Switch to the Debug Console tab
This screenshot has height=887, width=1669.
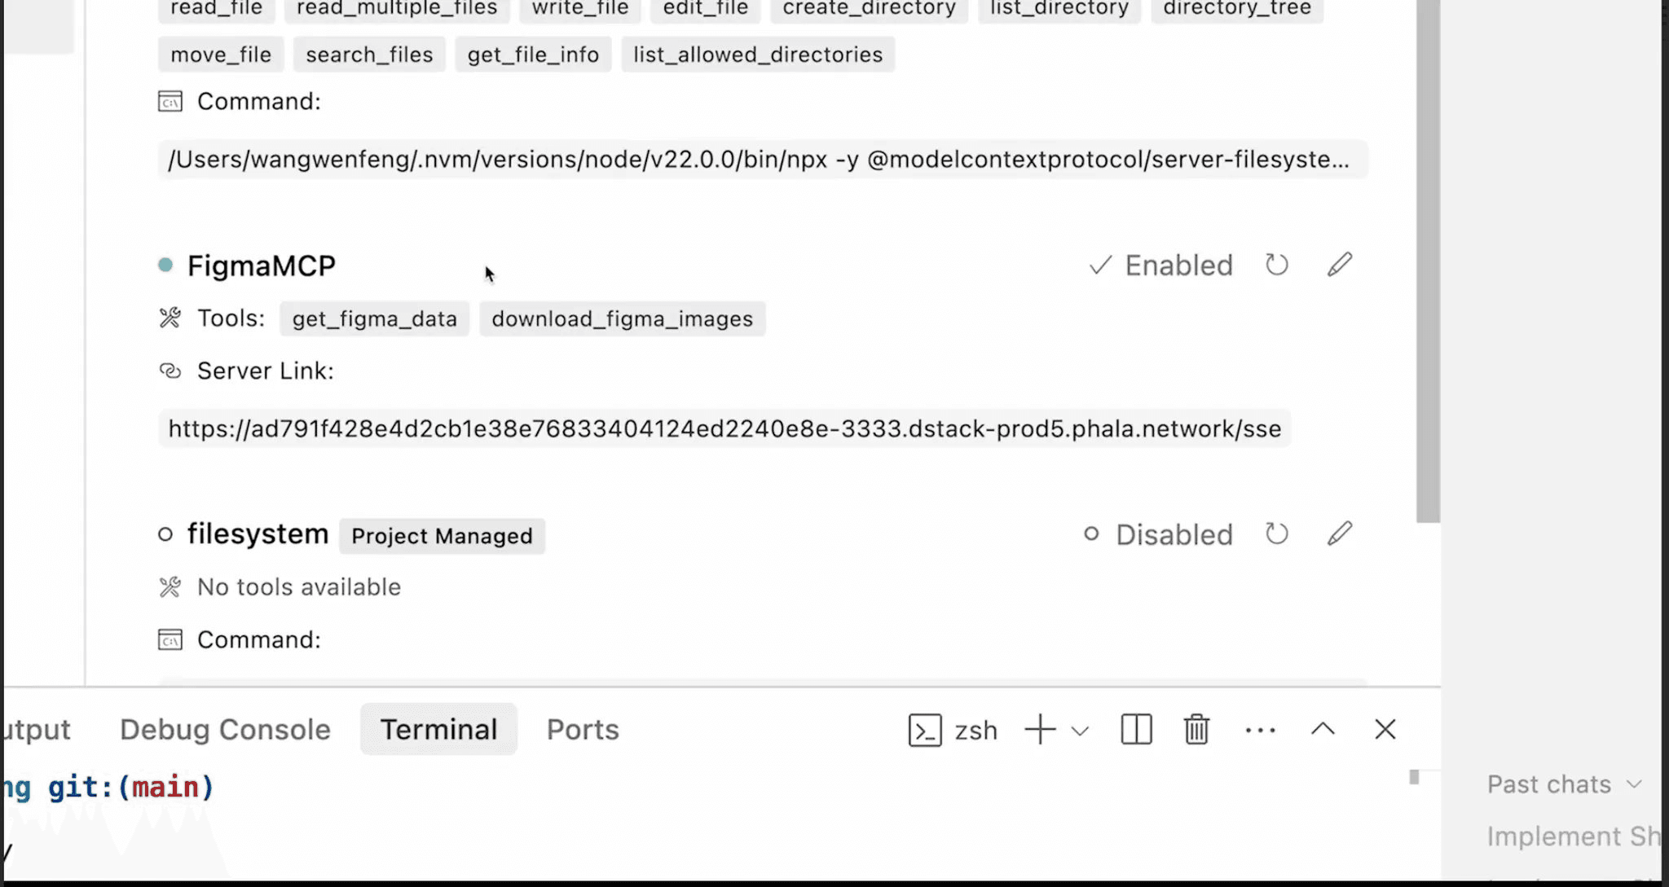coord(225,730)
